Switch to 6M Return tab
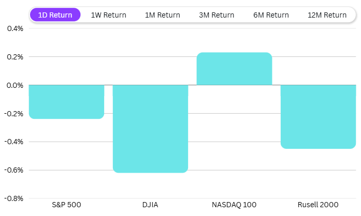 pyautogui.click(x=271, y=15)
